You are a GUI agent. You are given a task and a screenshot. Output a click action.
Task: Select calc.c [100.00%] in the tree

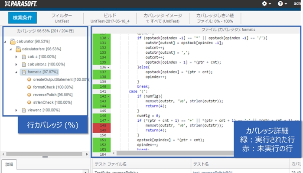click(42, 57)
